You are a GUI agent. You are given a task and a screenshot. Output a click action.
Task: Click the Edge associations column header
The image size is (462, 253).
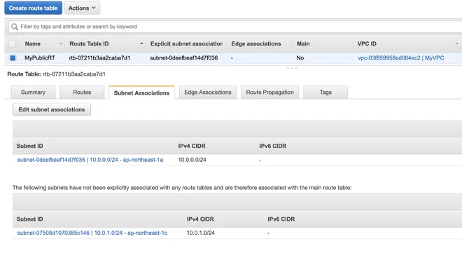tap(256, 43)
